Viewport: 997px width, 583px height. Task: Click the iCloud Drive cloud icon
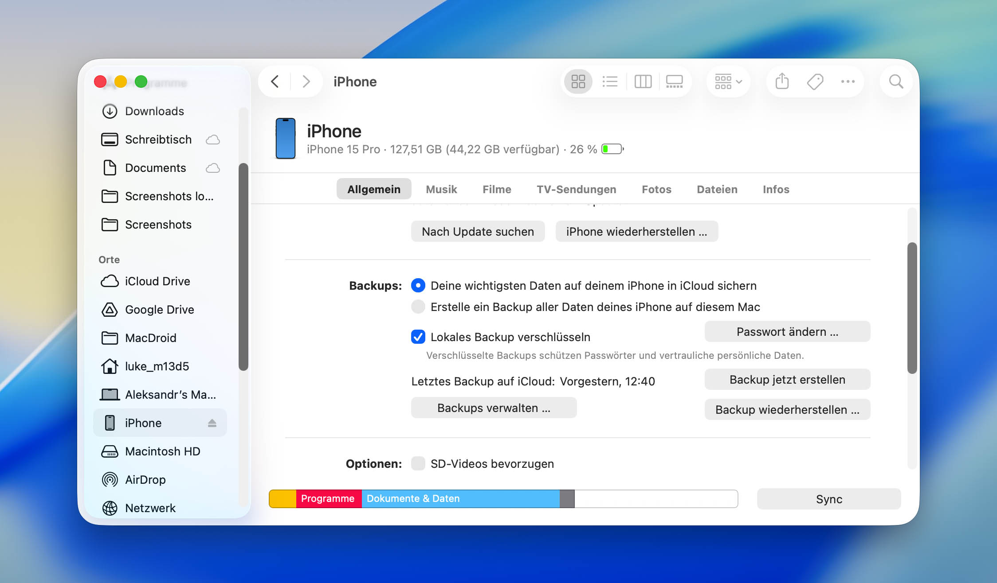[110, 281]
